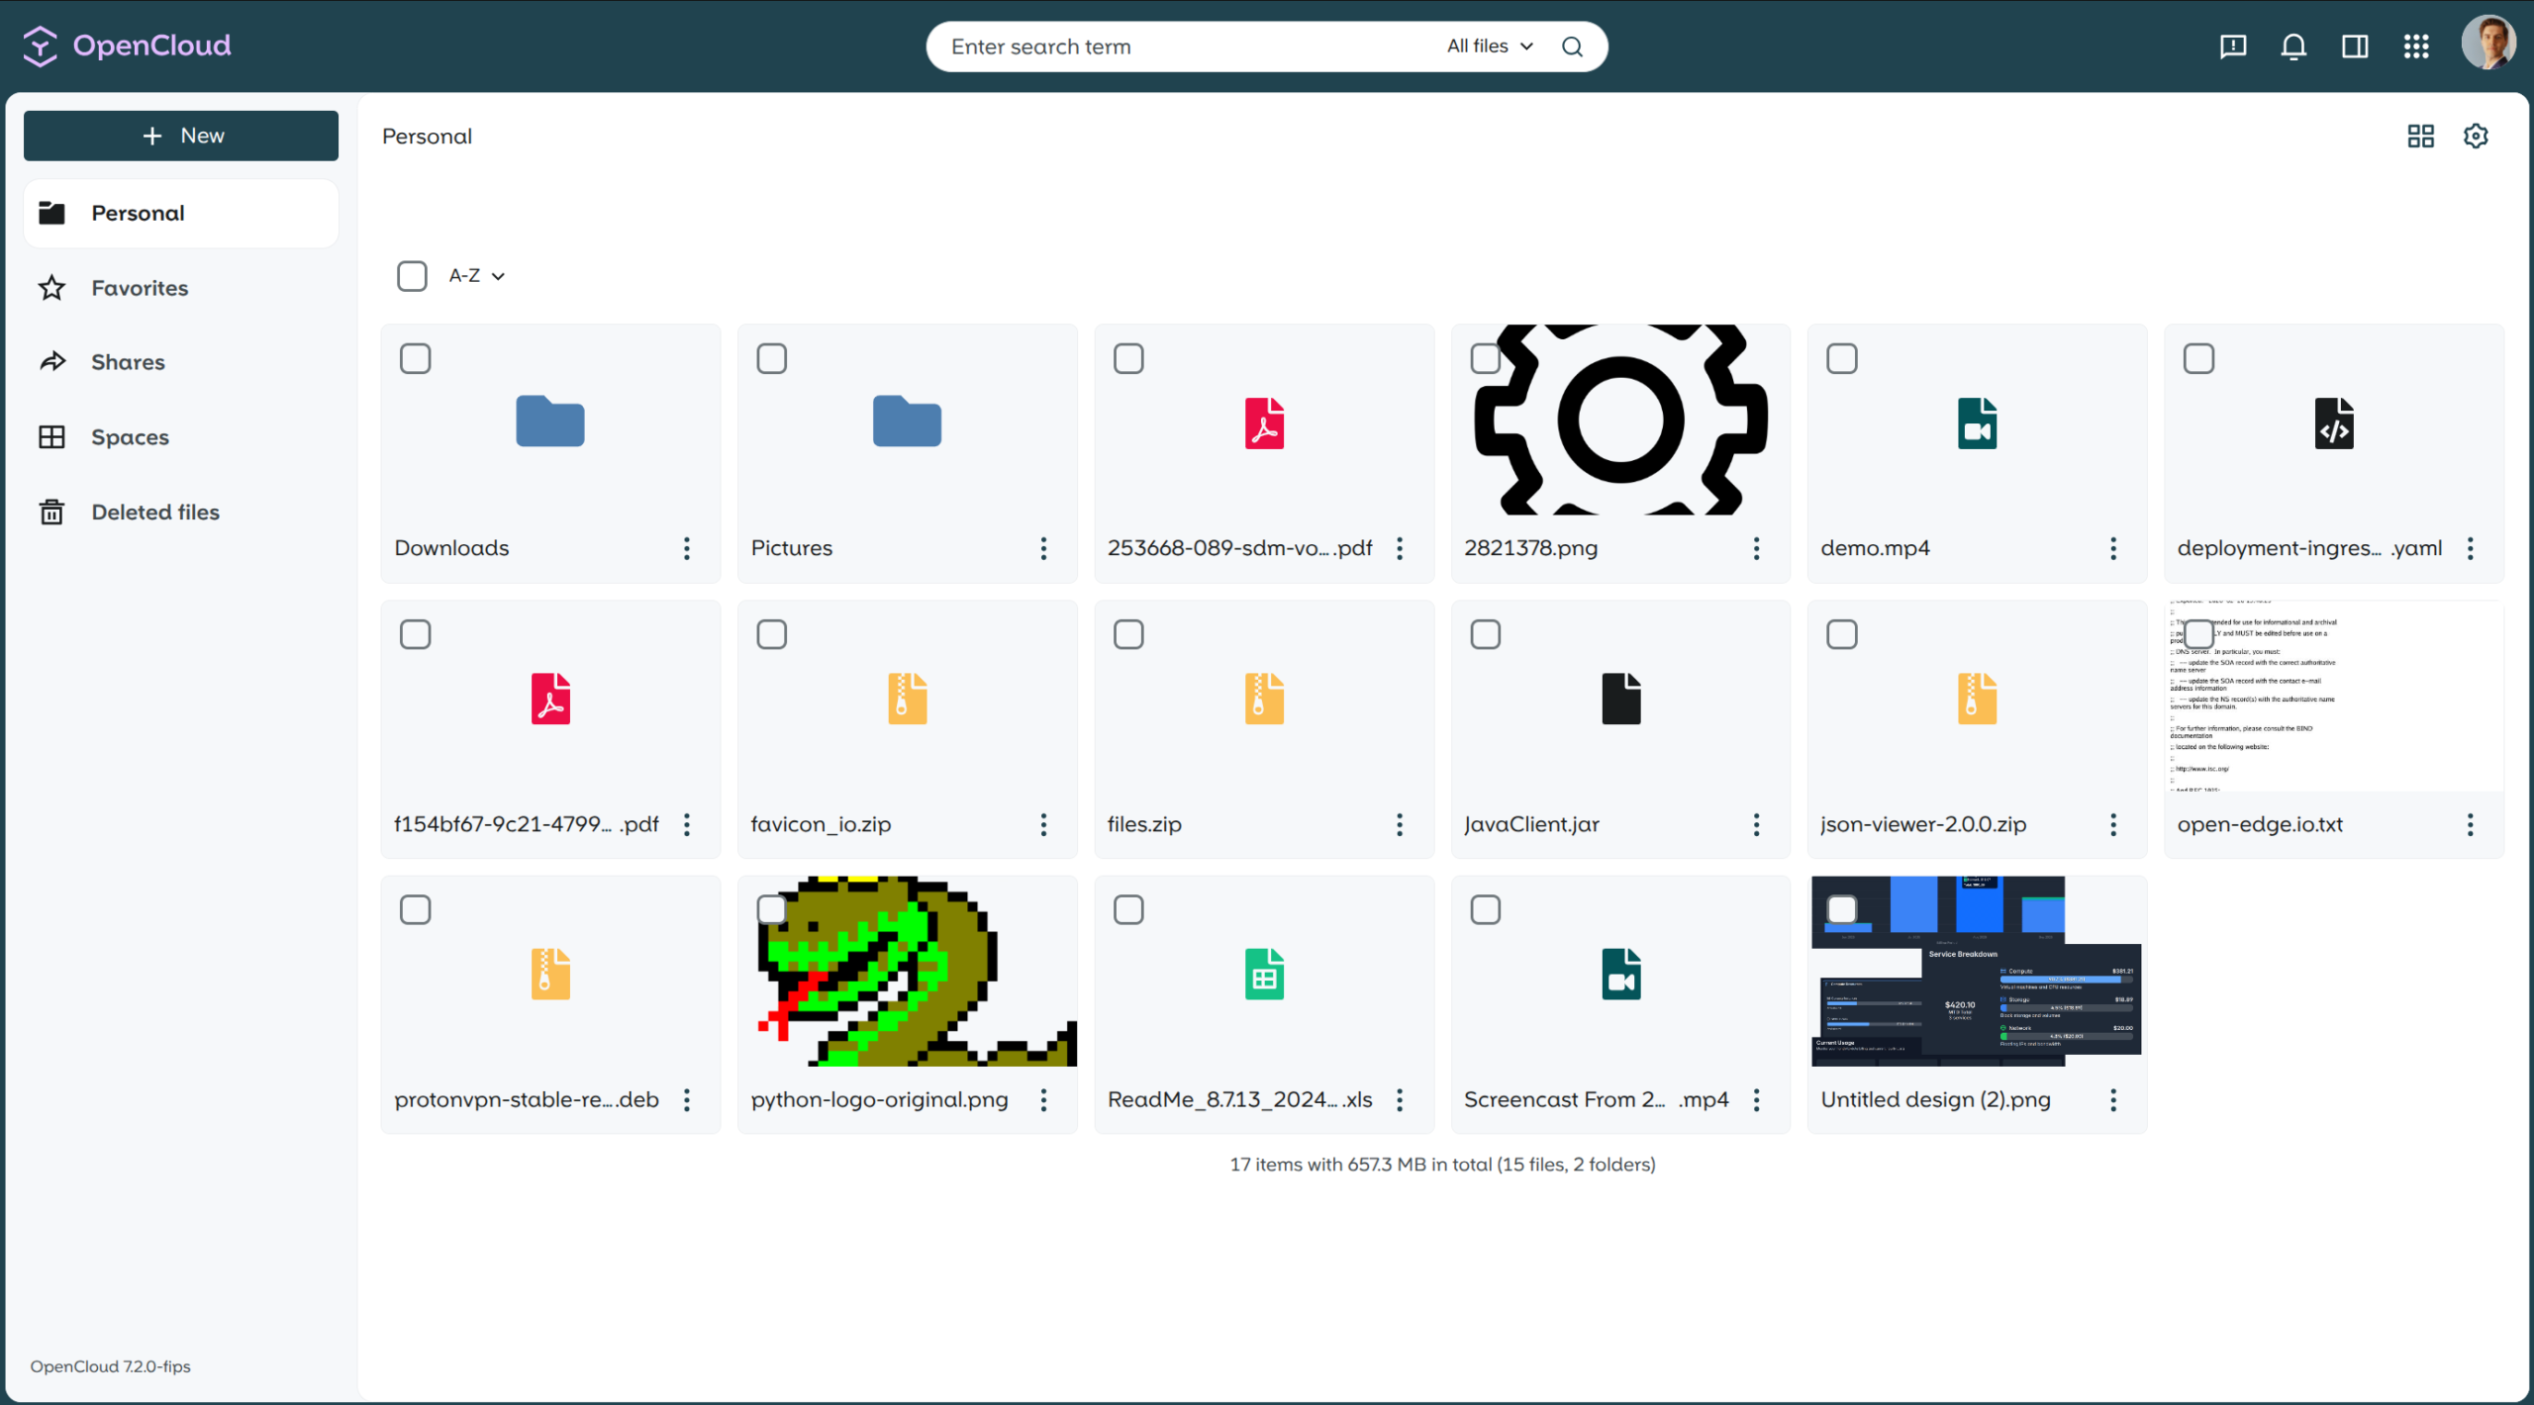Select the Downloads folder checkbox
The width and height of the screenshot is (2534, 1405).
415,358
